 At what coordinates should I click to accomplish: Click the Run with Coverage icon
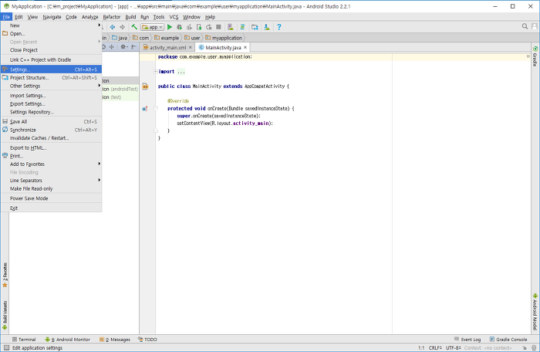pos(189,27)
